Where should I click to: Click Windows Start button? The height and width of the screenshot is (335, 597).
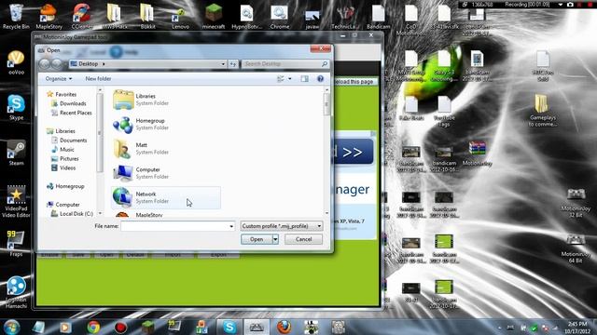coord(12,327)
